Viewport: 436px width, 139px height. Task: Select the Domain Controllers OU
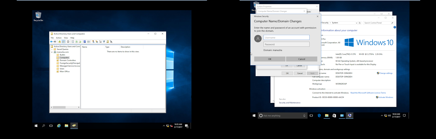[68, 60]
